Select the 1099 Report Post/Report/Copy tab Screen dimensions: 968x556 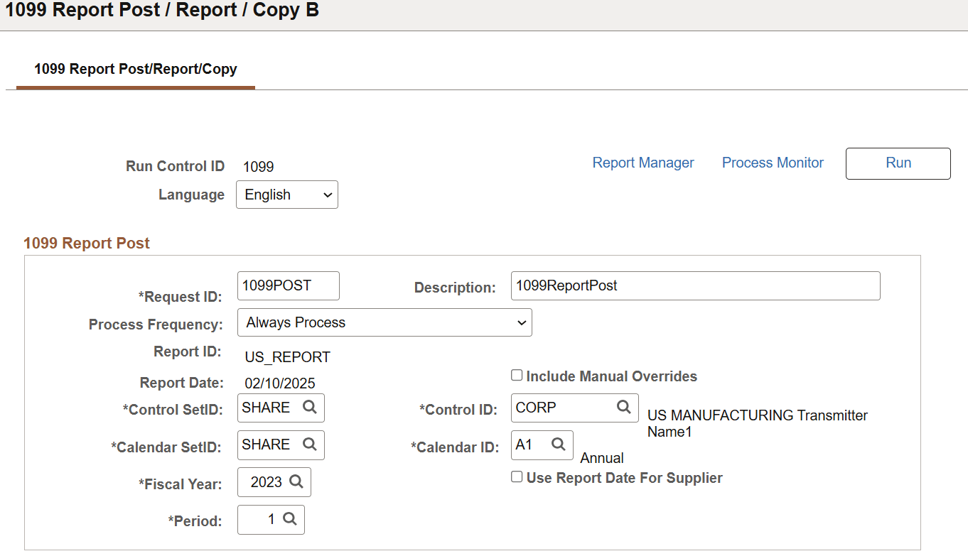135,69
